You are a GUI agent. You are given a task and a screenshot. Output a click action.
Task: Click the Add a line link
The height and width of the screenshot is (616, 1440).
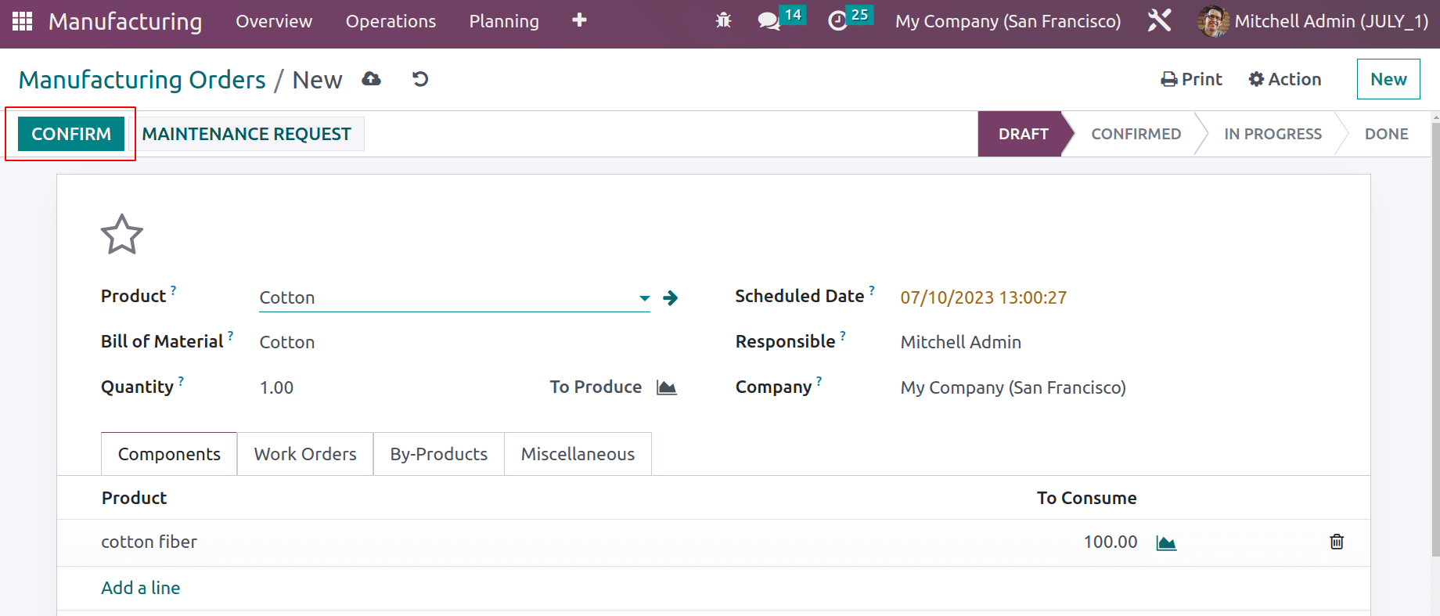click(141, 588)
